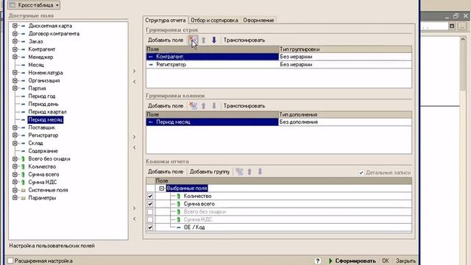Select Период квартал in available fields
The width and height of the screenshot is (471, 265).
click(47, 112)
